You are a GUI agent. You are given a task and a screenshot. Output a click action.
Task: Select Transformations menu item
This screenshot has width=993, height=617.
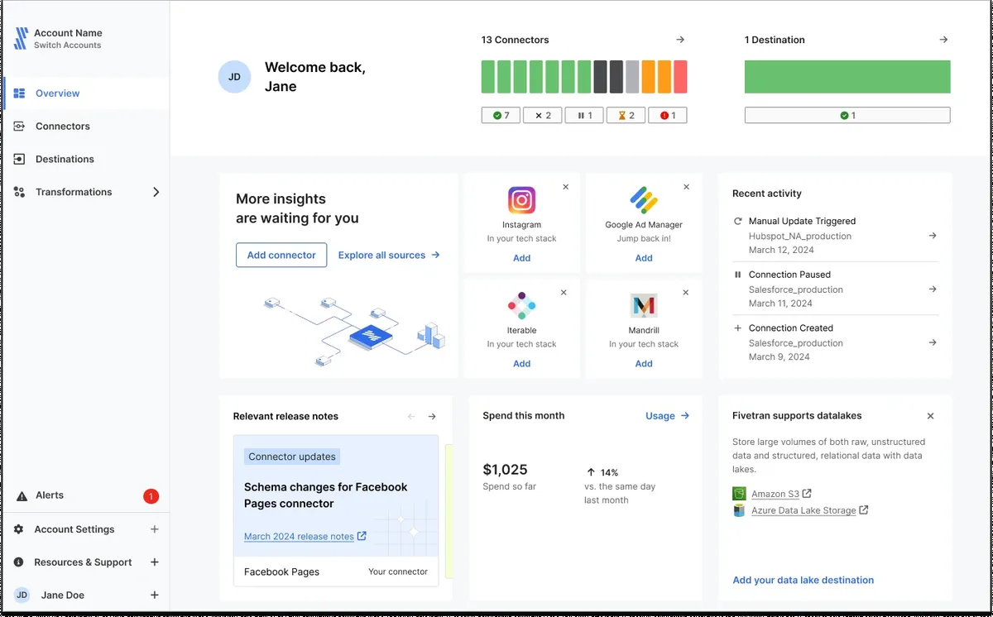86,192
